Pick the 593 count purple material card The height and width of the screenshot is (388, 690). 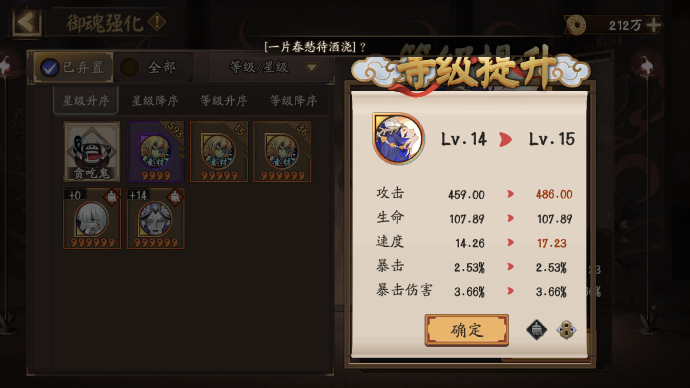click(156, 151)
